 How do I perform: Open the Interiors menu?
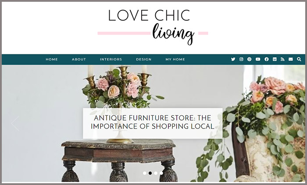click(x=111, y=59)
